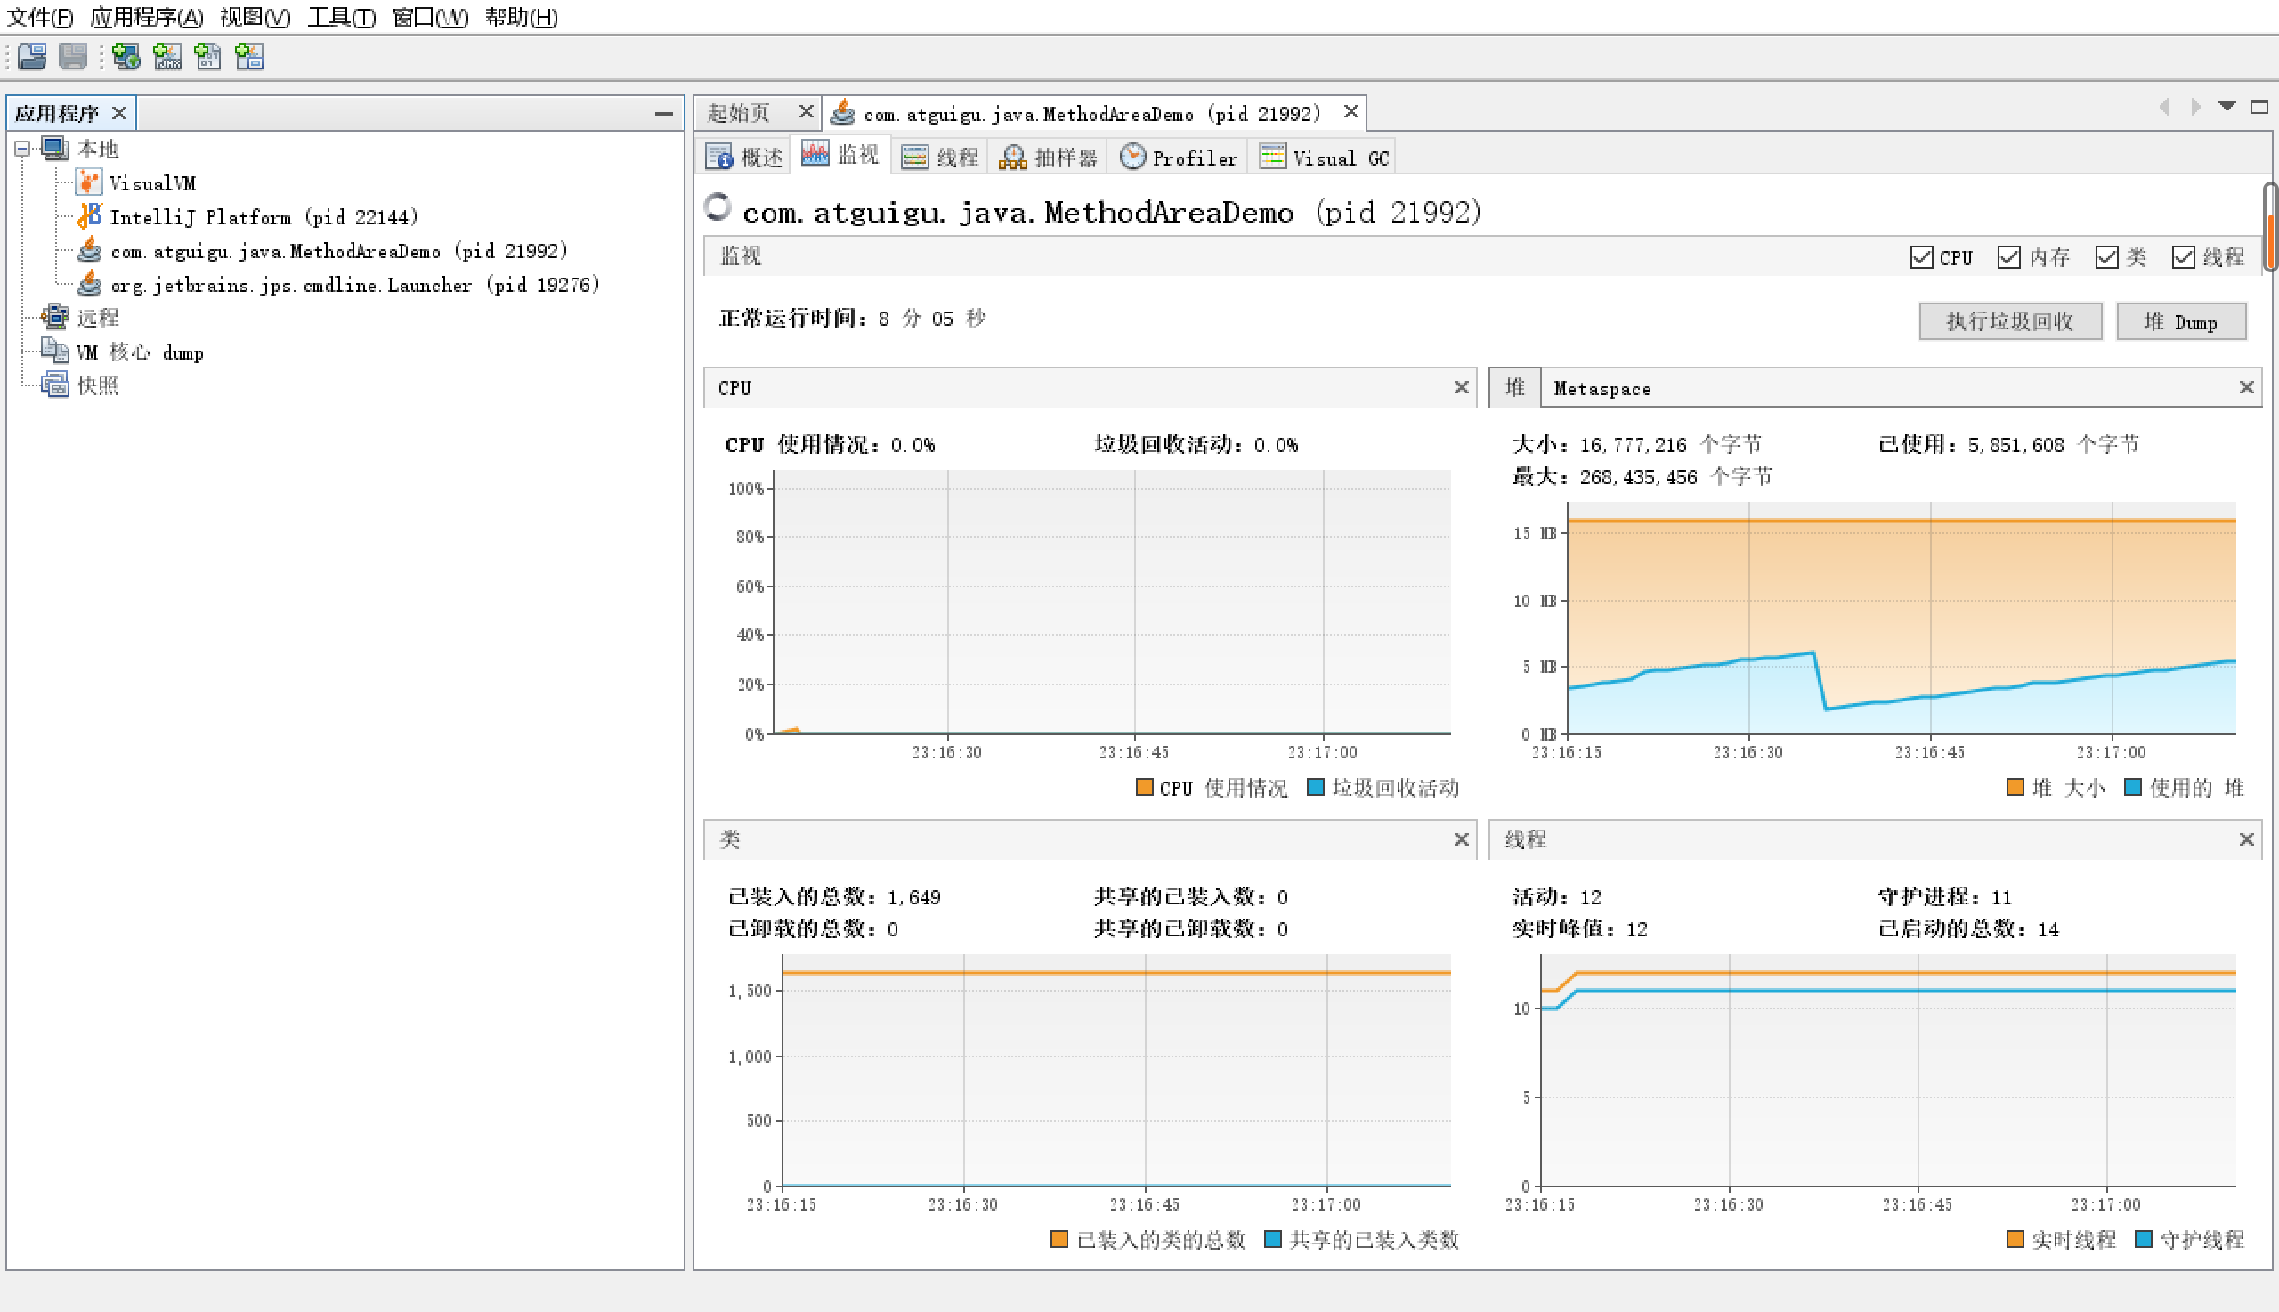Click the vertical scrollbar of the monitor view
This screenshot has height=1312, width=2279.
(2271, 226)
